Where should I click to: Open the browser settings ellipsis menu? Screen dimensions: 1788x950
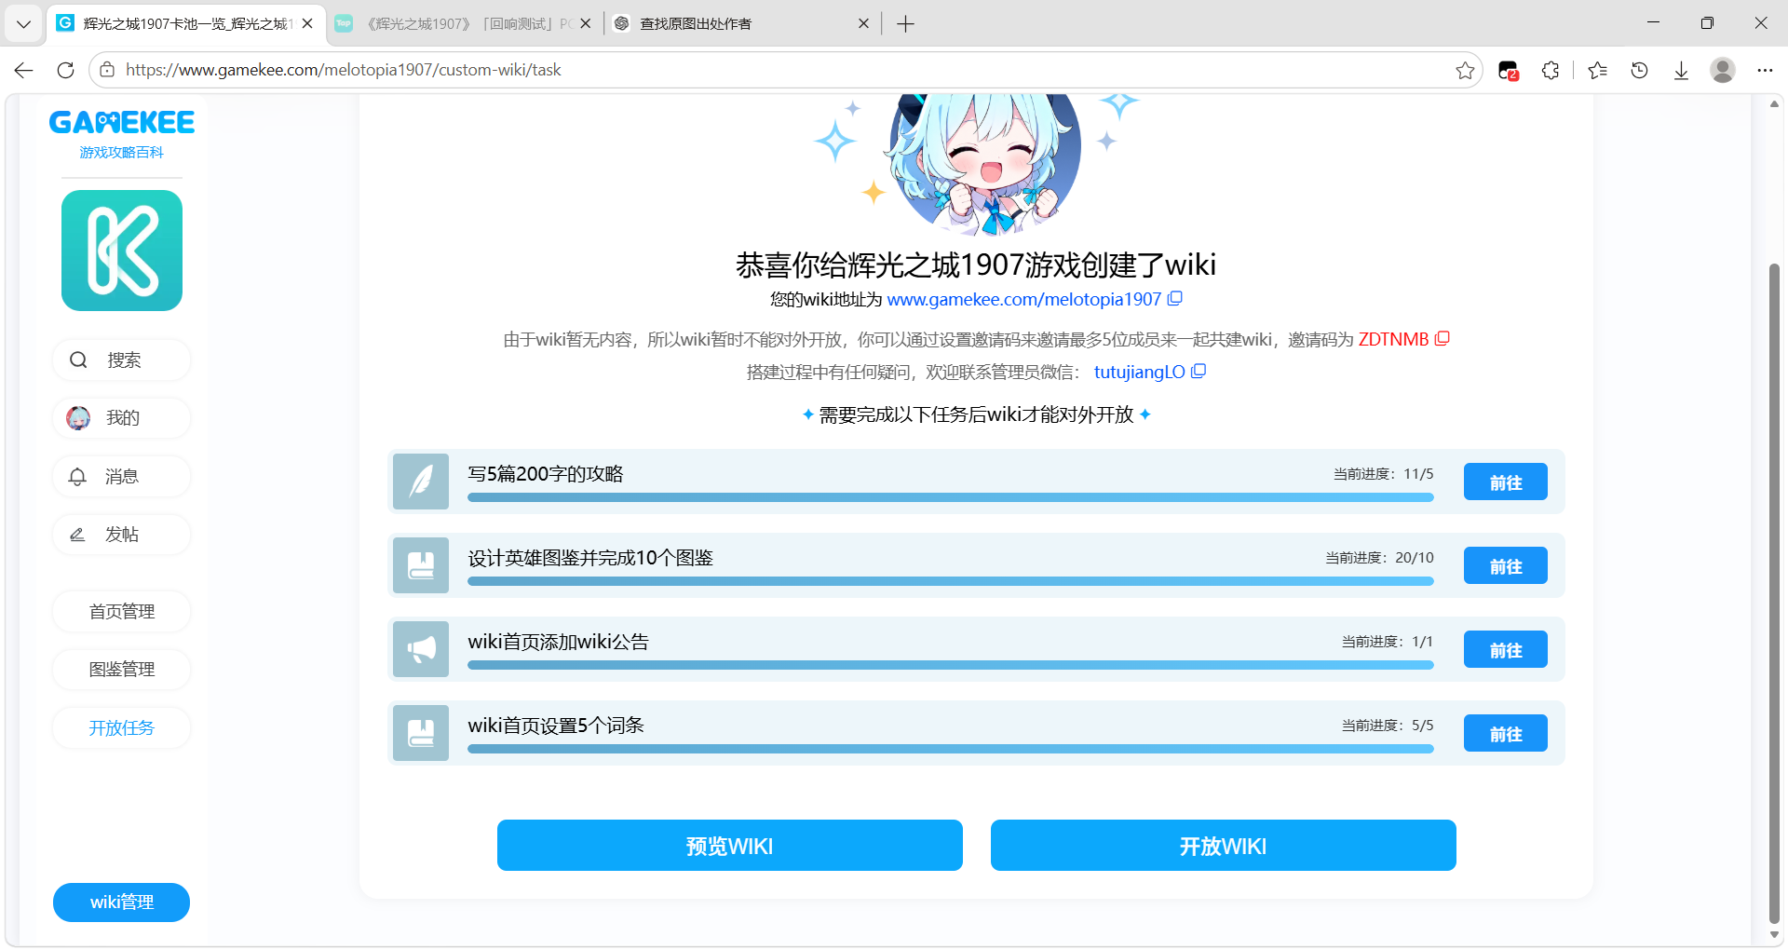(x=1765, y=70)
